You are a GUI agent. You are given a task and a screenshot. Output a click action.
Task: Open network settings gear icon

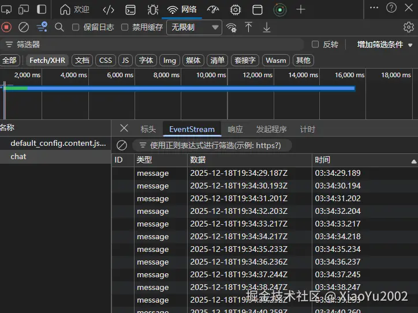(x=409, y=27)
